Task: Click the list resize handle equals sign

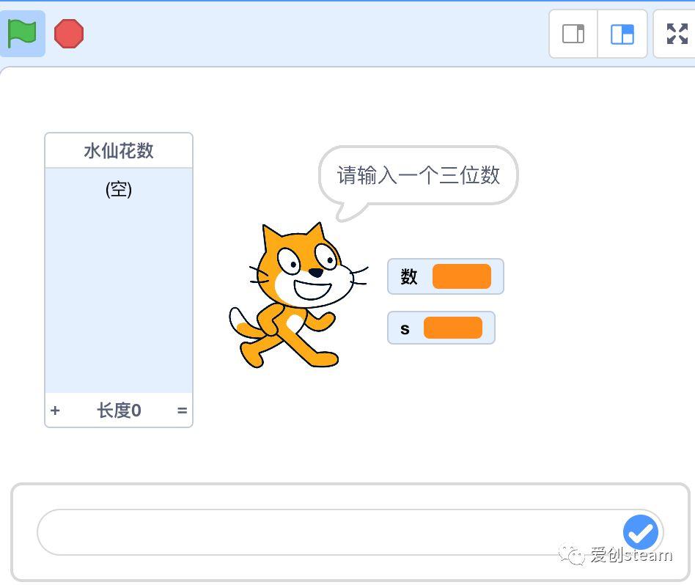Action: 182,411
